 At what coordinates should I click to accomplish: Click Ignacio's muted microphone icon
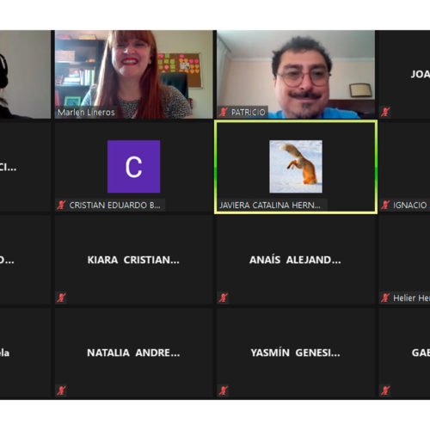click(385, 205)
